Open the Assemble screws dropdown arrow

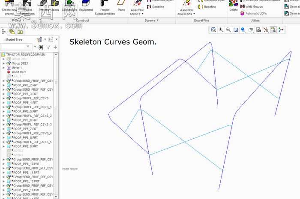142,14
